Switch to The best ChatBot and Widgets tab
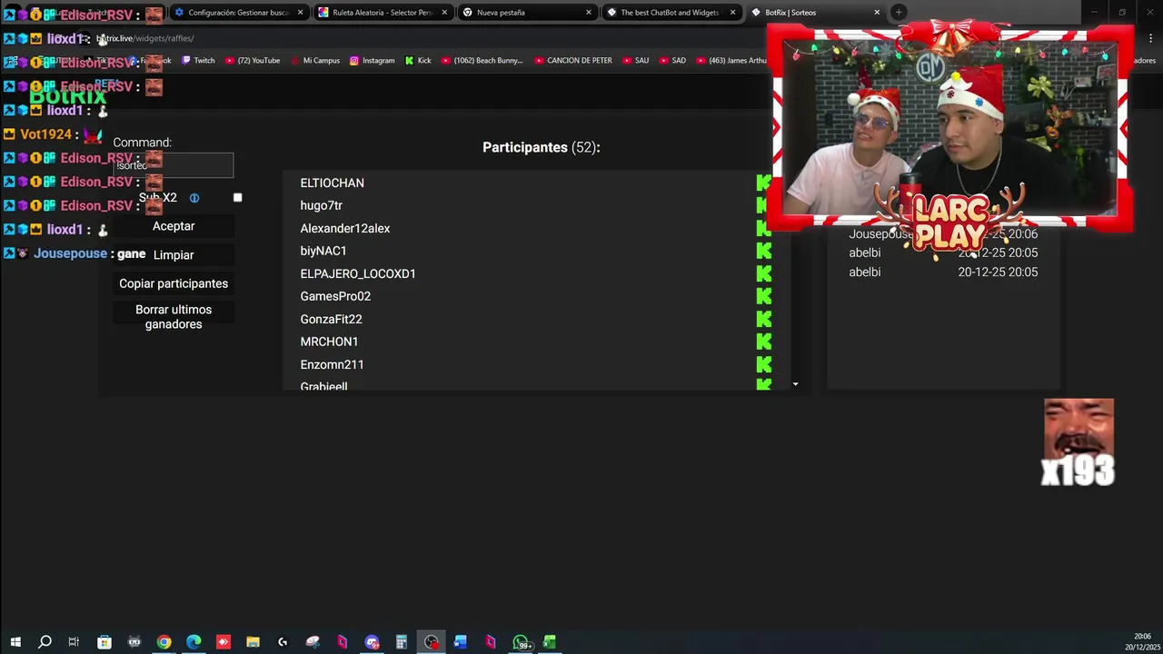The image size is (1163, 654). tap(671, 13)
